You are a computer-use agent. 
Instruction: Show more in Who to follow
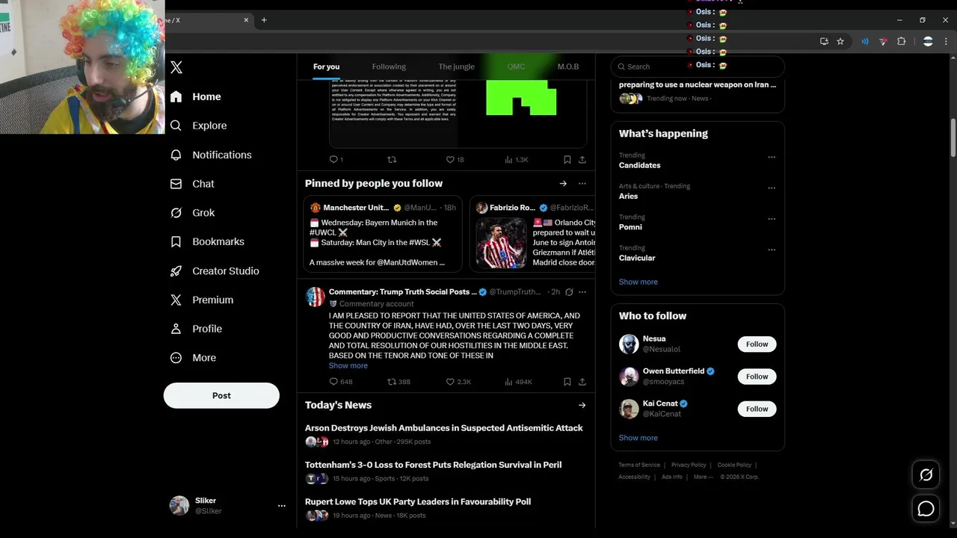click(x=638, y=438)
